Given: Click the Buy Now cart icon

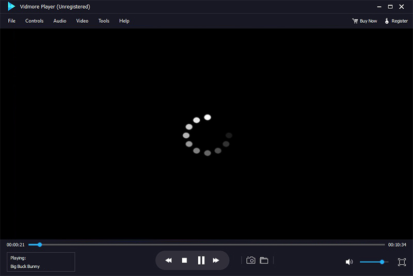Looking at the screenshot, I should [x=355, y=21].
